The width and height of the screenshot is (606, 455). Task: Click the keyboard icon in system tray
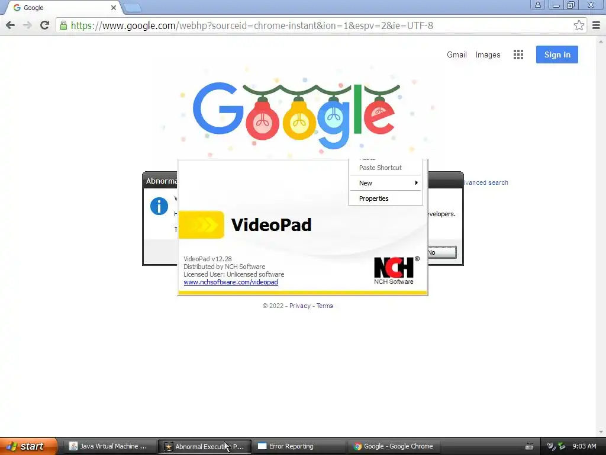pyautogui.click(x=529, y=447)
